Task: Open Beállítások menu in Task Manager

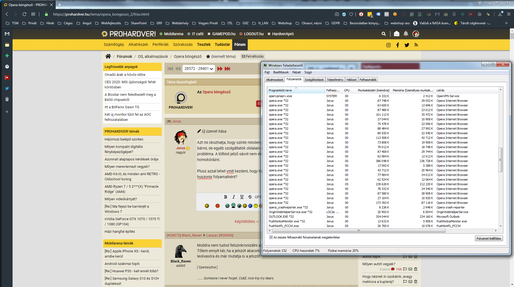Action: point(281,72)
